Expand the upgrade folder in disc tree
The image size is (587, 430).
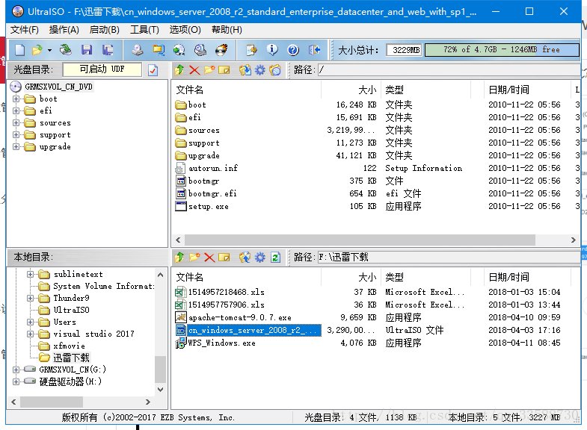pyautogui.click(x=16, y=147)
